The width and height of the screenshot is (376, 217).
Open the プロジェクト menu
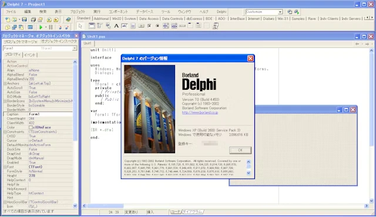pos(78,12)
